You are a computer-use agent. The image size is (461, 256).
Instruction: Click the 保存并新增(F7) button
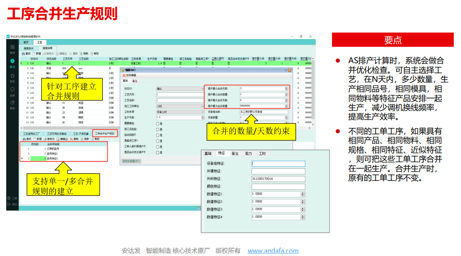click(131, 161)
